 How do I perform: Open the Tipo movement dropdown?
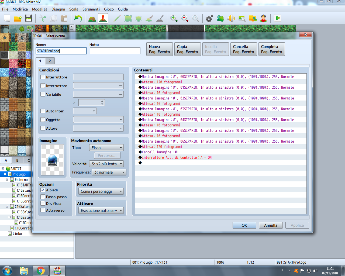pyautogui.click(x=106, y=148)
